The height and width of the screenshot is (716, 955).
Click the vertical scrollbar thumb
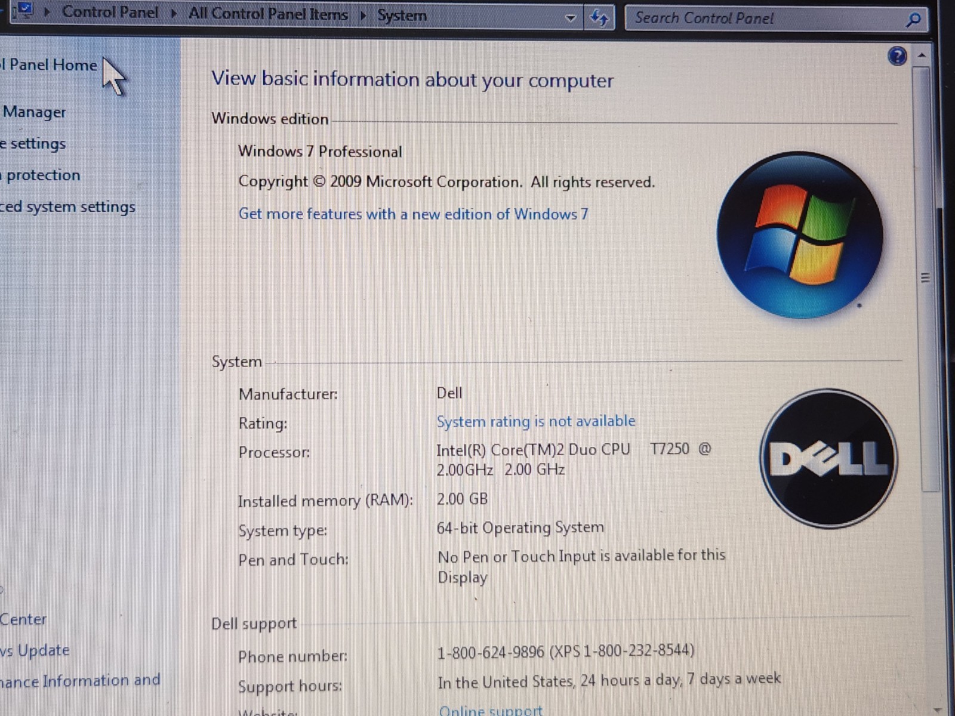[925, 278]
